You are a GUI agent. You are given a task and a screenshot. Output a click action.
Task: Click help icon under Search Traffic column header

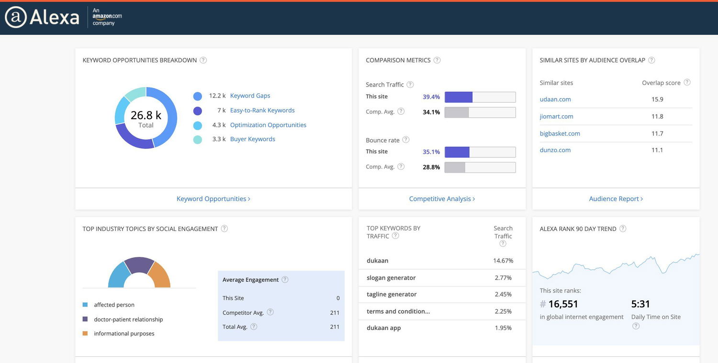tap(503, 243)
